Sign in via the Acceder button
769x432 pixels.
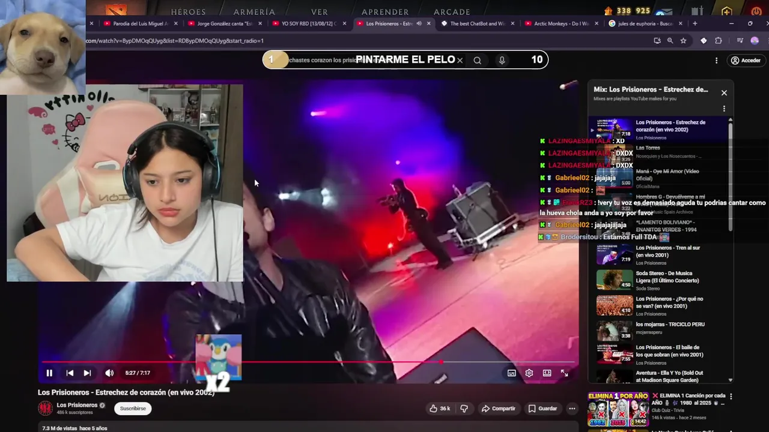pyautogui.click(x=745, y=61)
